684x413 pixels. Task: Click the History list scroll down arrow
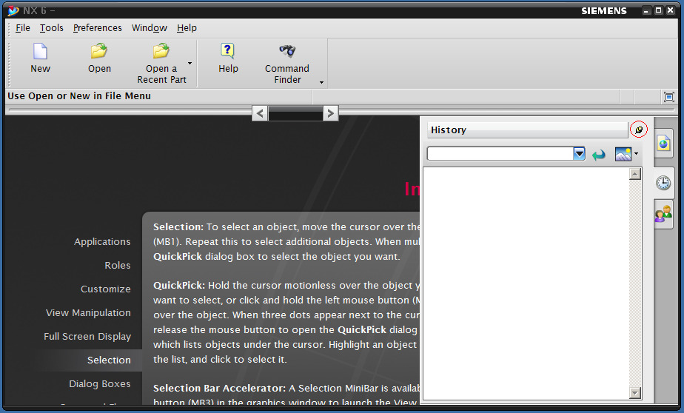point(635,393)
